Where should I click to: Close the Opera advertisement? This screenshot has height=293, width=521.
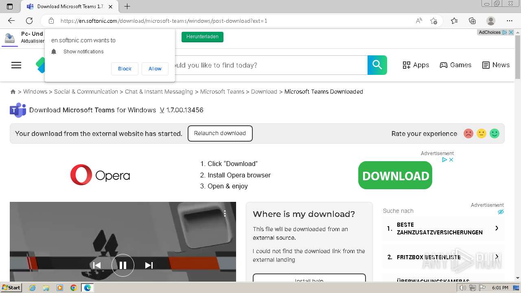pyautogui.click(x=451, y=160)
